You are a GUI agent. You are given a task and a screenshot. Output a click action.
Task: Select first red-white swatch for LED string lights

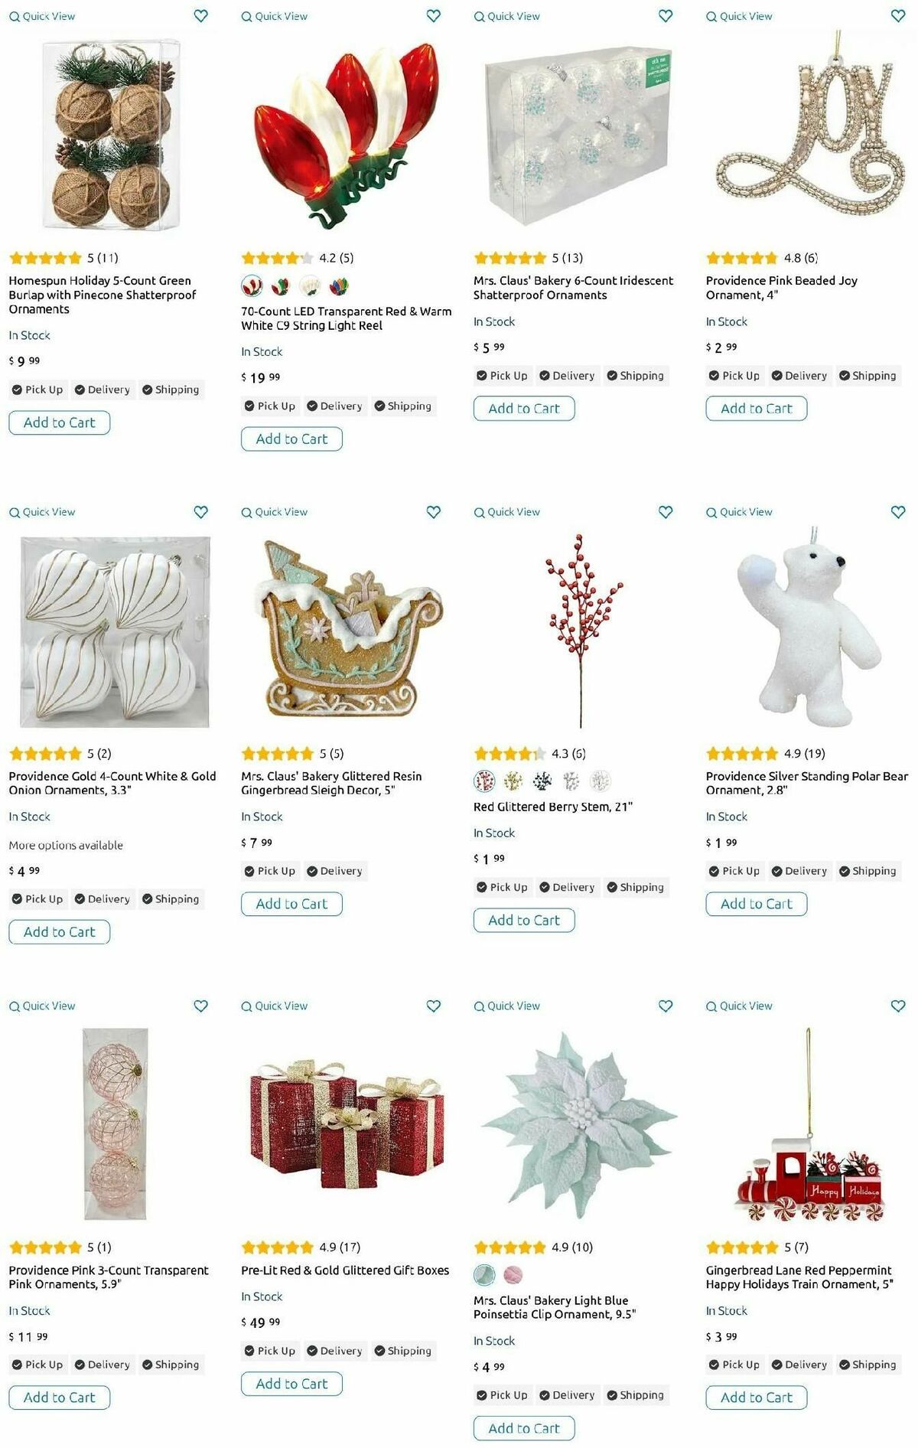(x=252, y=286)
